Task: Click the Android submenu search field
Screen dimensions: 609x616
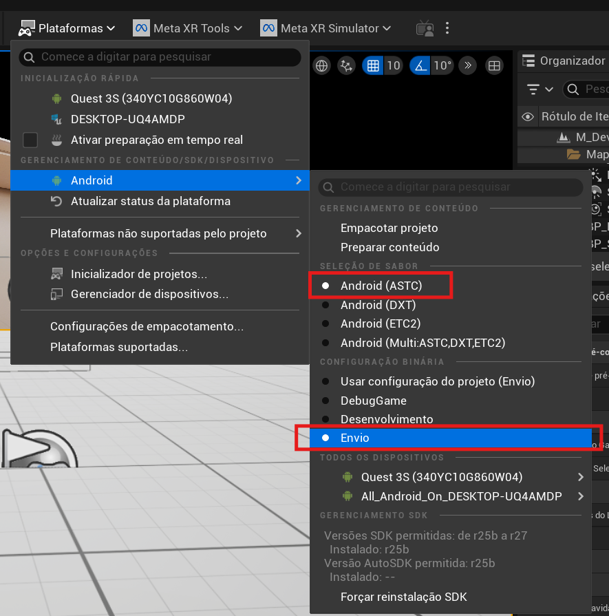Action: tap(451, 187)
